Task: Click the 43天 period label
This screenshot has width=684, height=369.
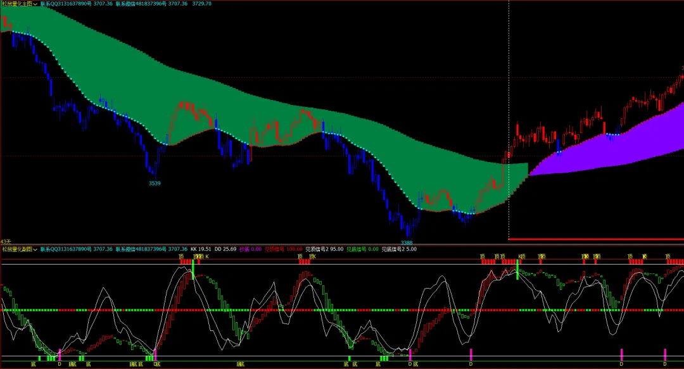Action: coord(6,242)
